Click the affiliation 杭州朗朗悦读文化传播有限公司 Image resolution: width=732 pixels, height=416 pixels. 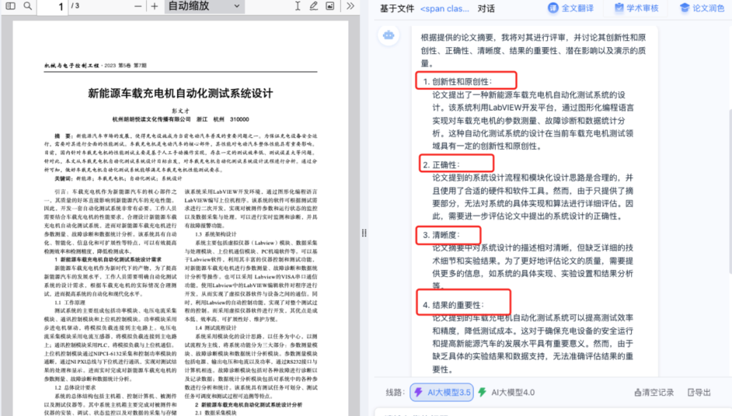pos(151,119)
